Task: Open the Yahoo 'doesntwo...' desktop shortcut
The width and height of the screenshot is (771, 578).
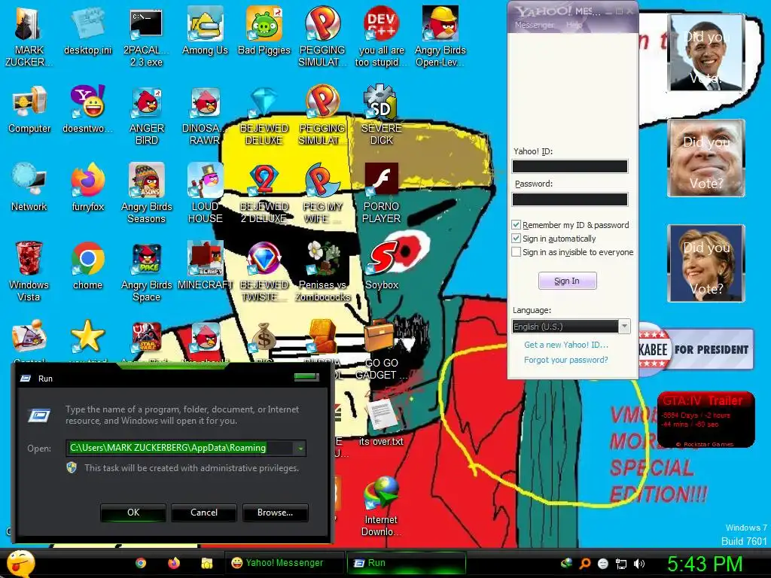Action: (x=87, y=103)
